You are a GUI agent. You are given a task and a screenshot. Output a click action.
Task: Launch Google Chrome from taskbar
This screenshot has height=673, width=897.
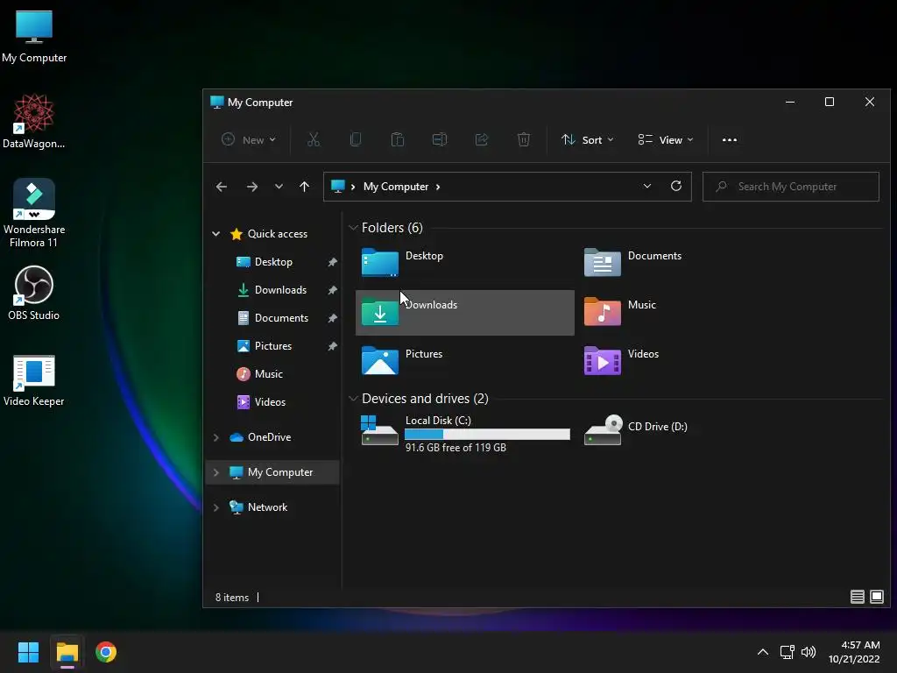[106, 652]
